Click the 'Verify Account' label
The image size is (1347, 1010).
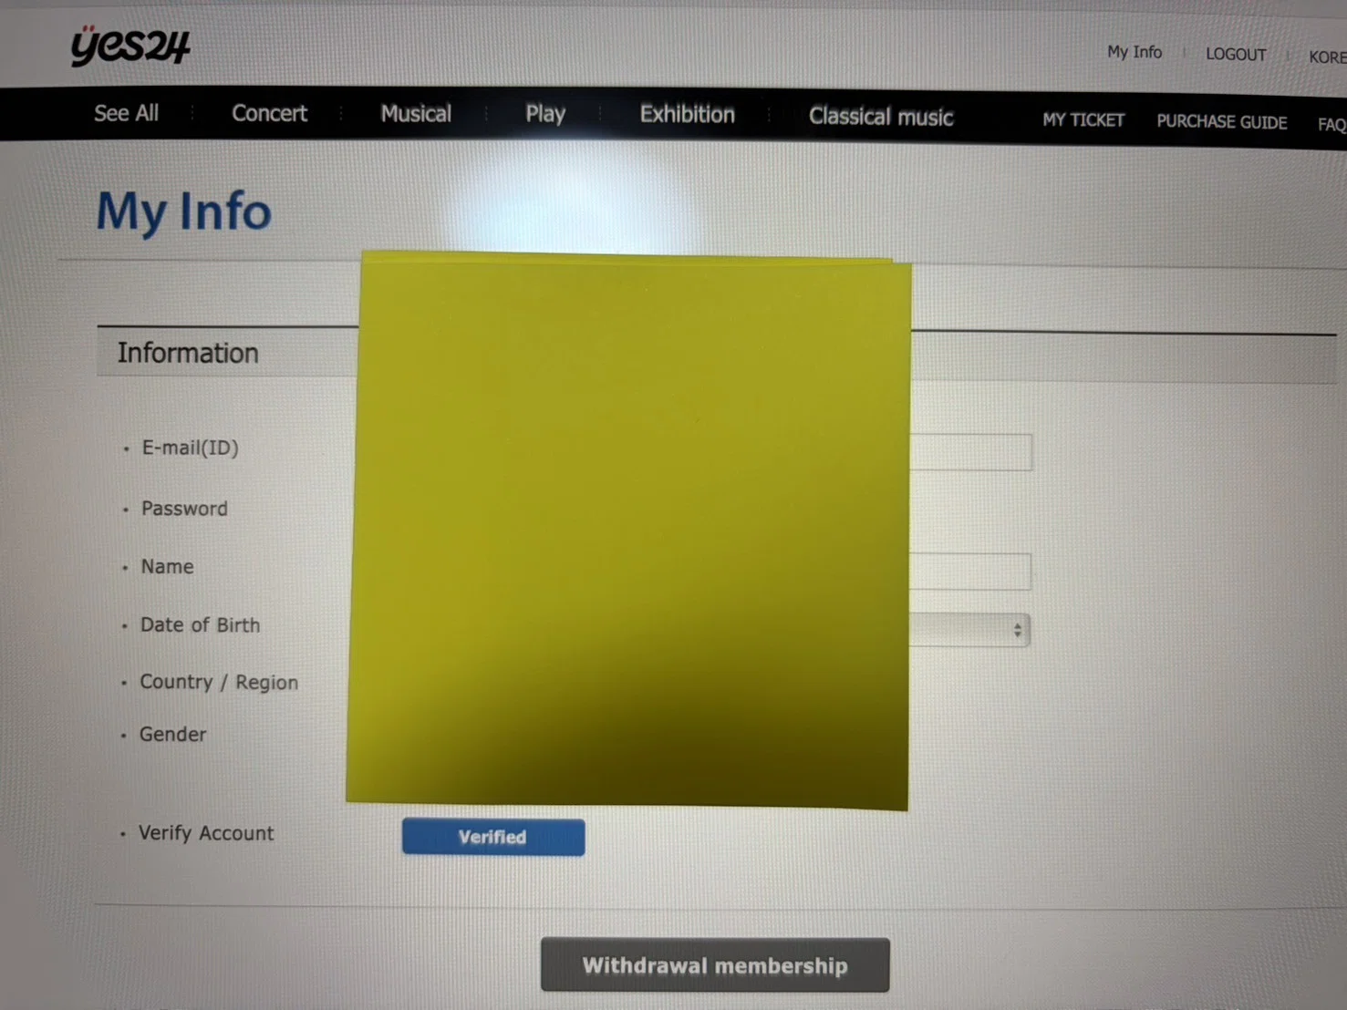point(206,833)
